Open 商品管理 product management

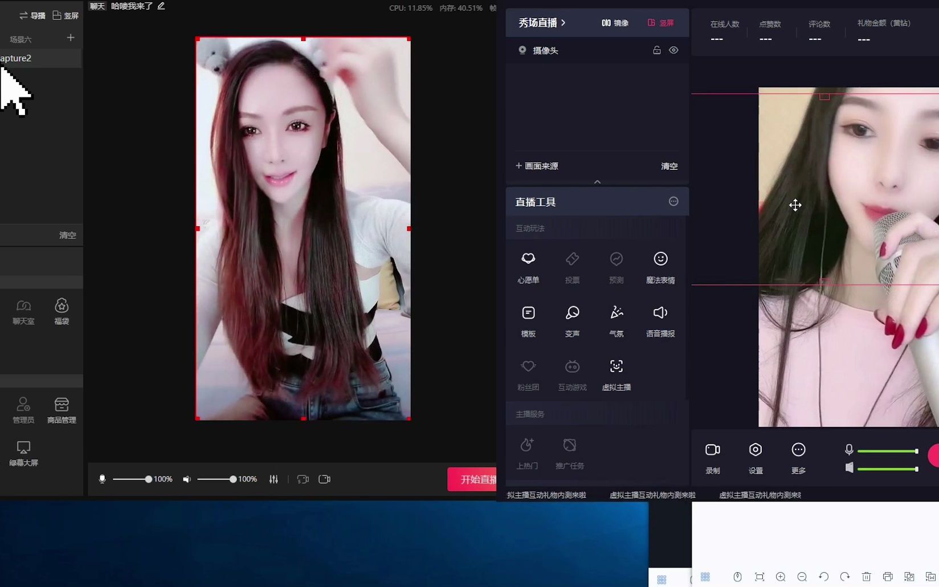(62, 410)
